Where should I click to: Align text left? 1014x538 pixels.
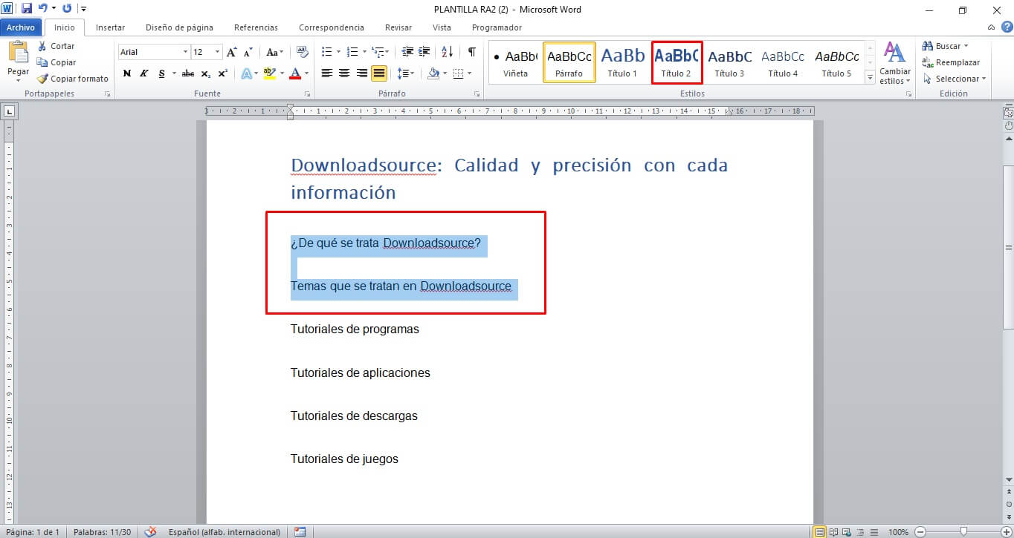click(x=326, y=73)
